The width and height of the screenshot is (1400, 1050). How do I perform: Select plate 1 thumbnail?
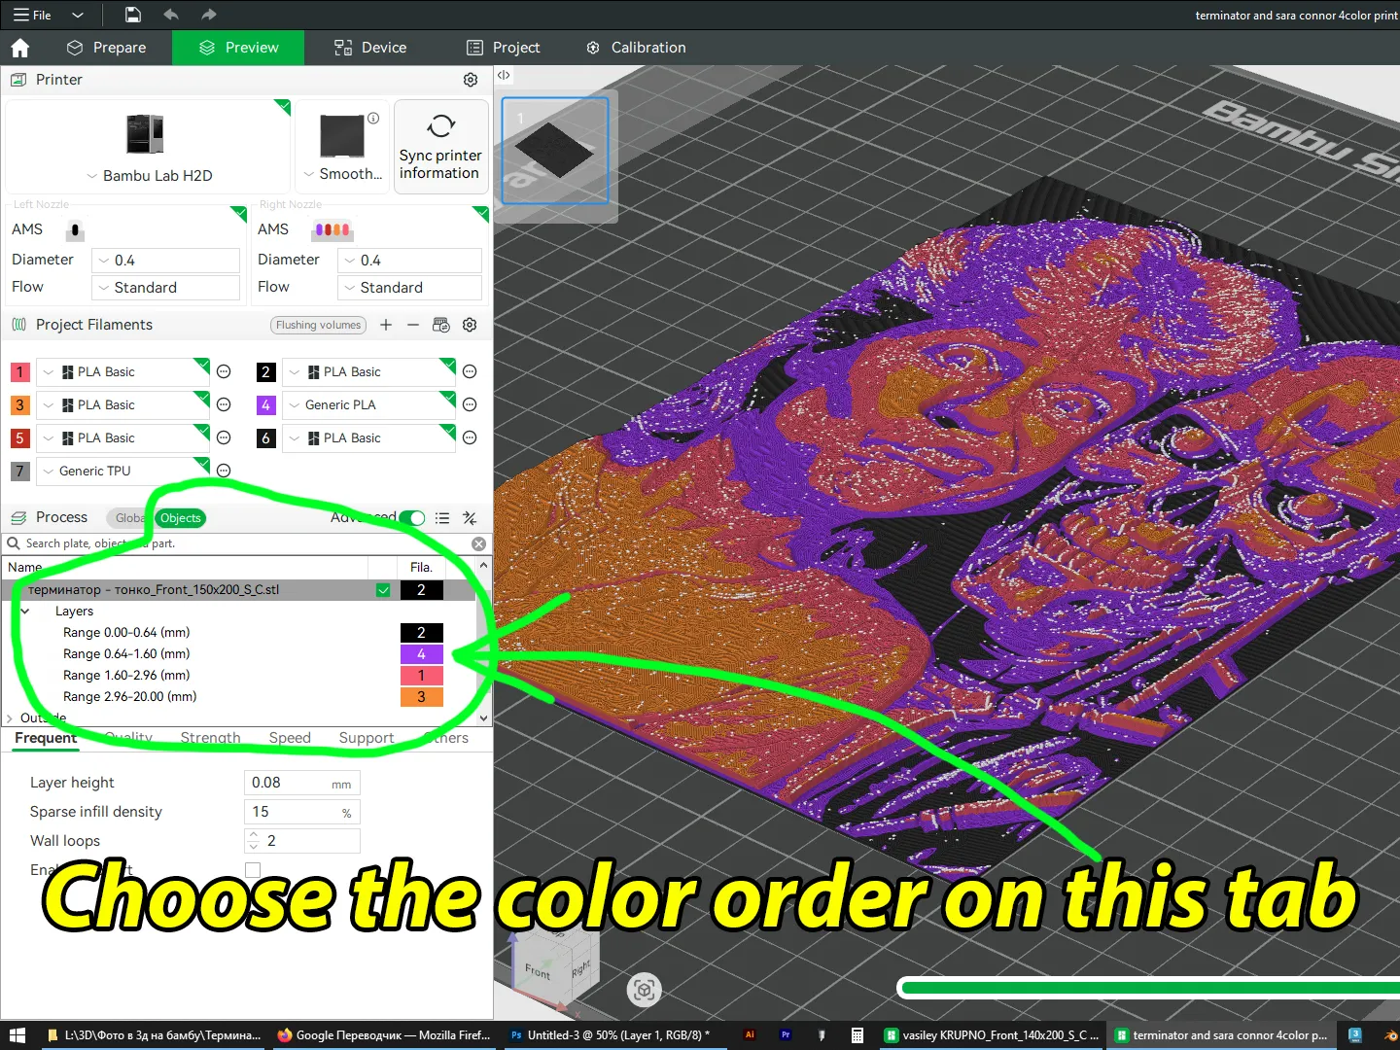[x=555, y=151]
